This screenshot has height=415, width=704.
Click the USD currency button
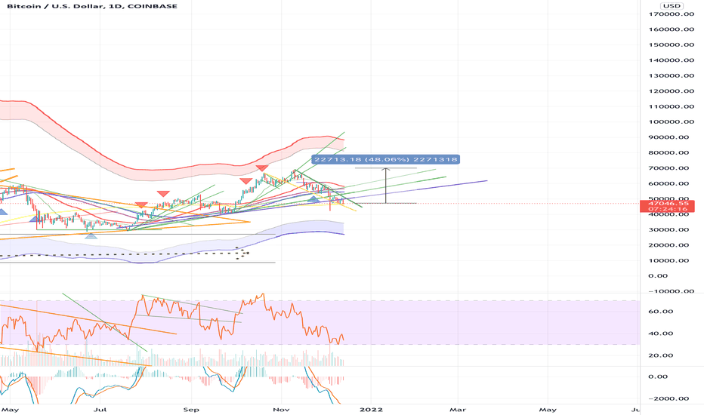(x=672, y=6)
